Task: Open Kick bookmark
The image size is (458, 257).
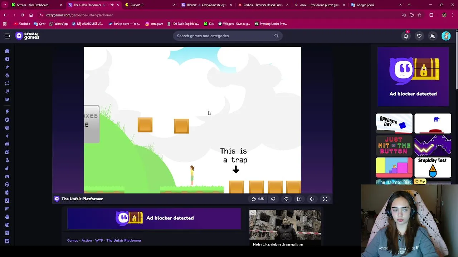Action: pyautogui.click(x=209, y=24)
